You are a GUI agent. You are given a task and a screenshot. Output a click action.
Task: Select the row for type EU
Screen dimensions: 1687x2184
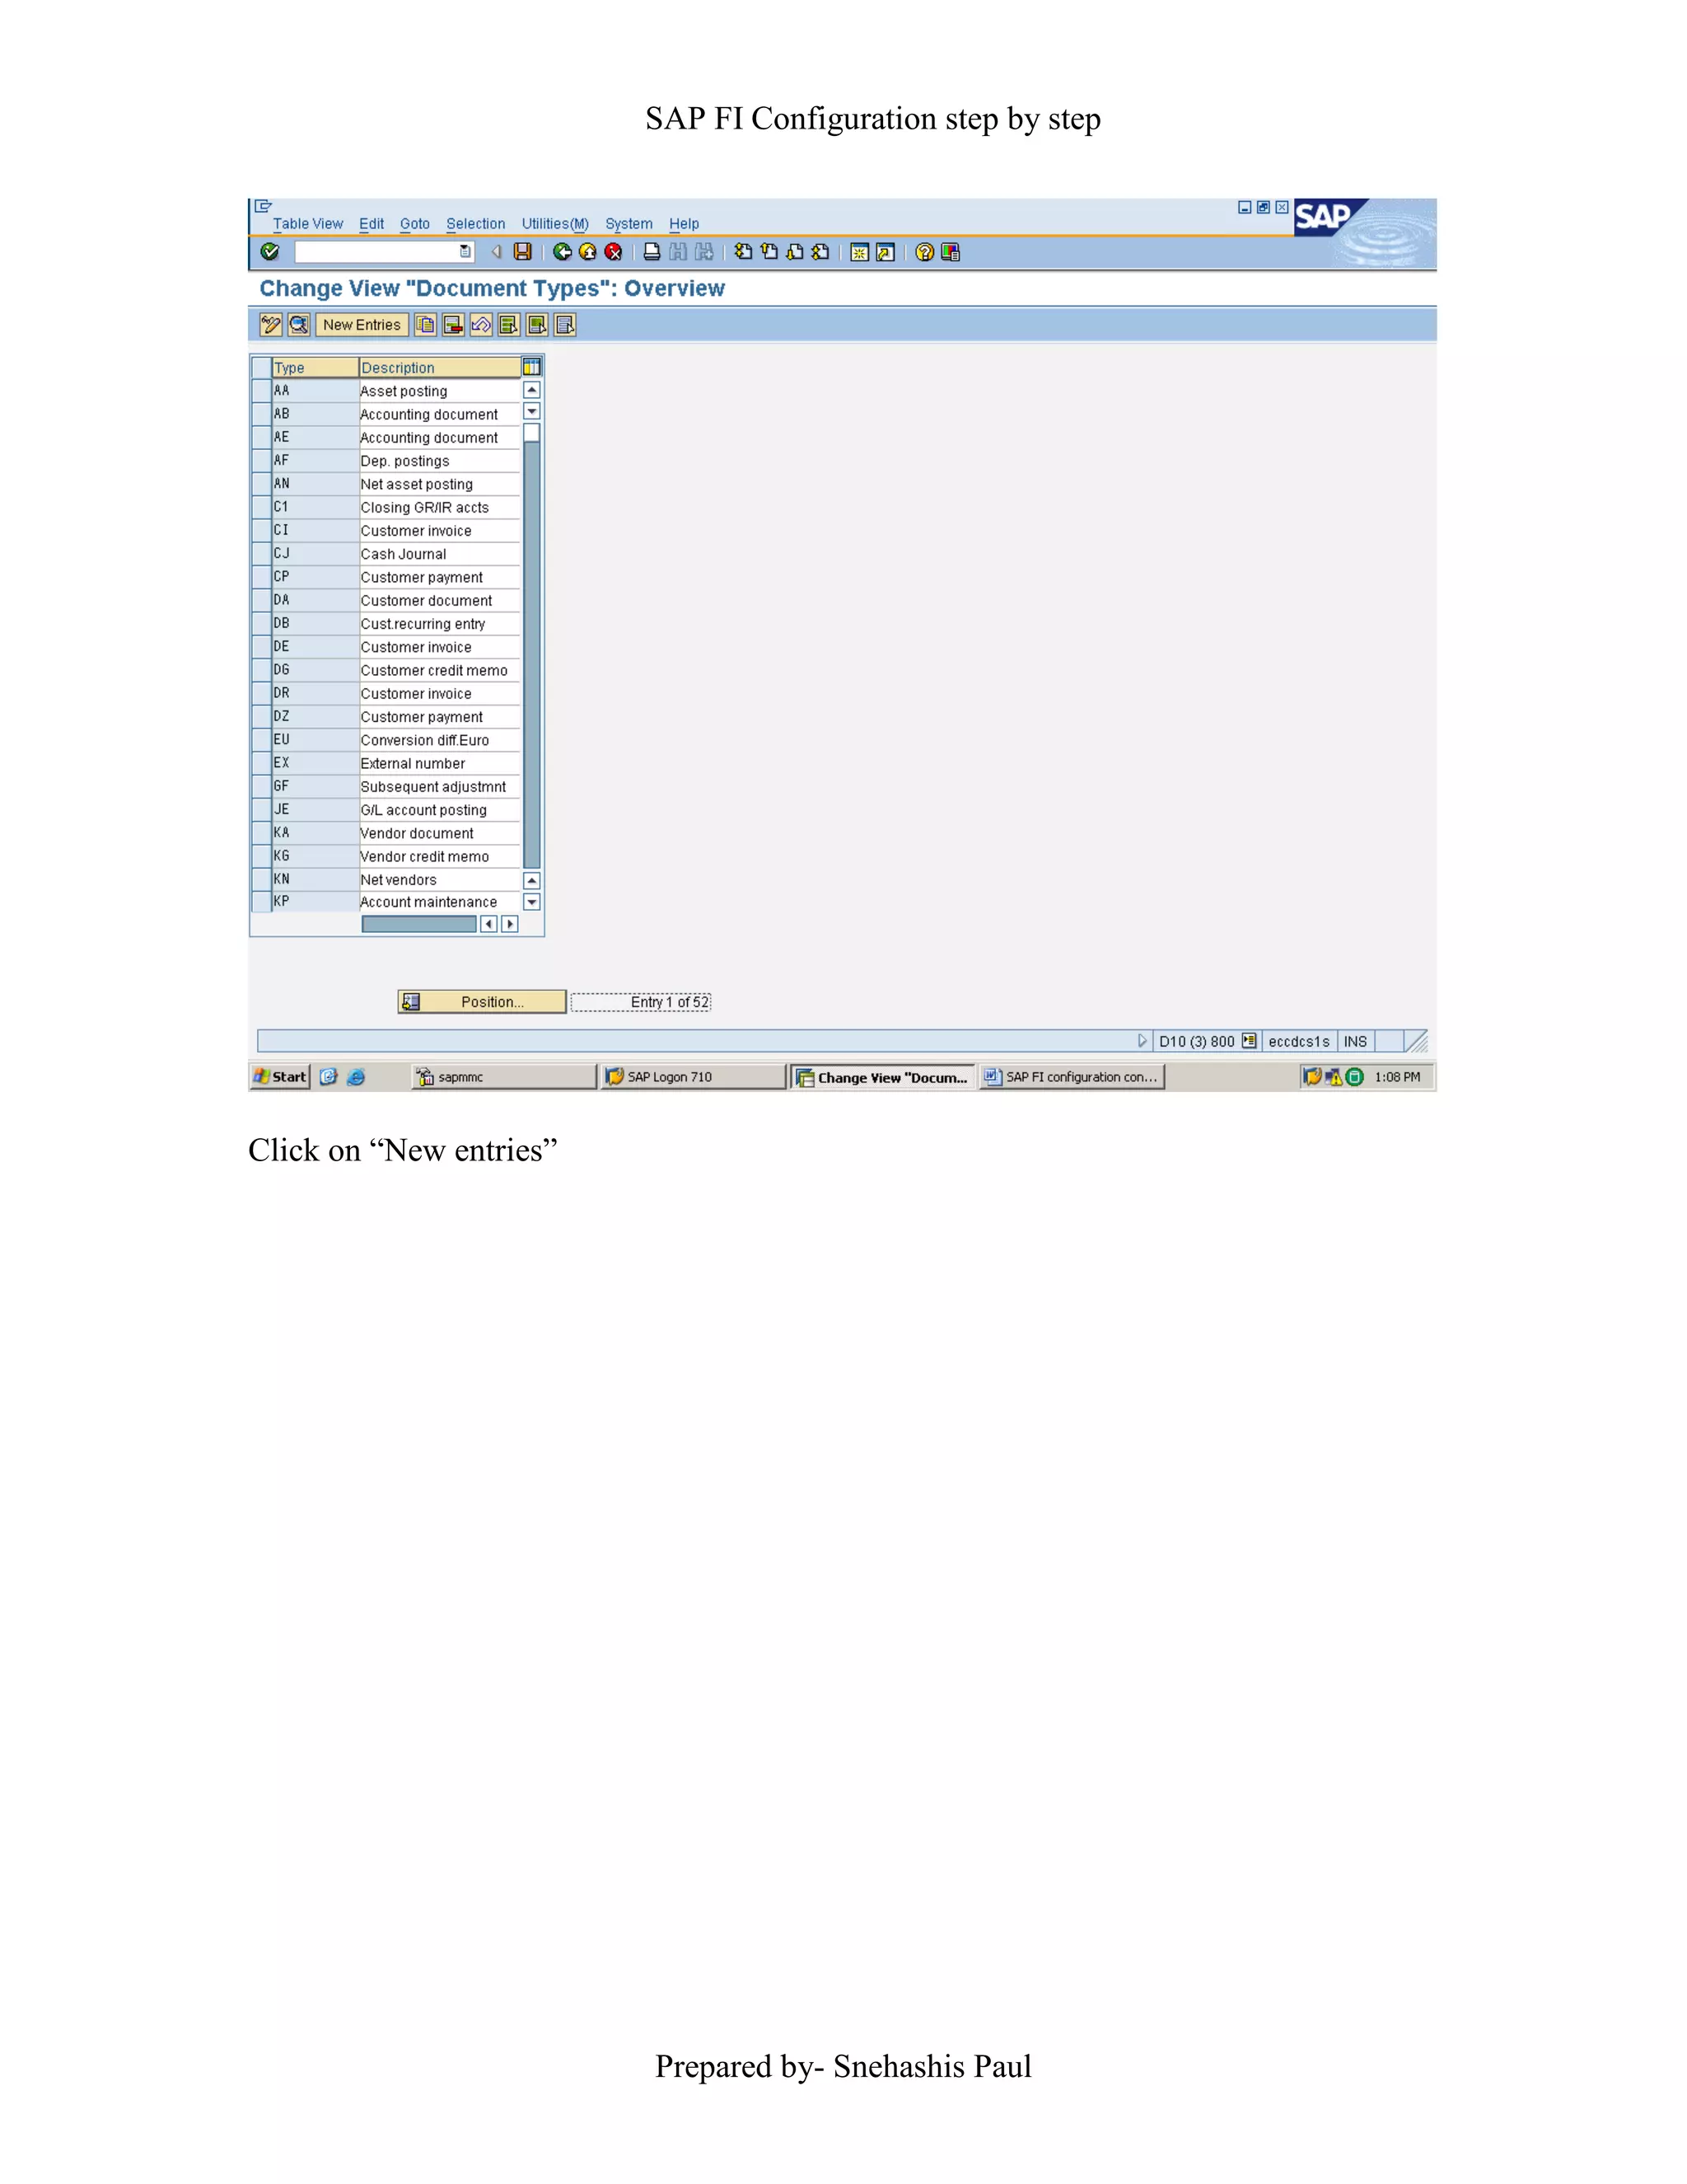[x=262, y=740]
